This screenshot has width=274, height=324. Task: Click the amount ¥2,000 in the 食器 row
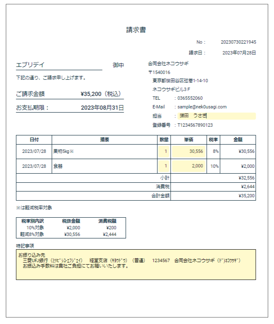click(248, 166)
